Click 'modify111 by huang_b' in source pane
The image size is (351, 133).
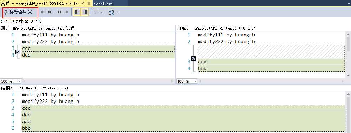pos(50,35)
